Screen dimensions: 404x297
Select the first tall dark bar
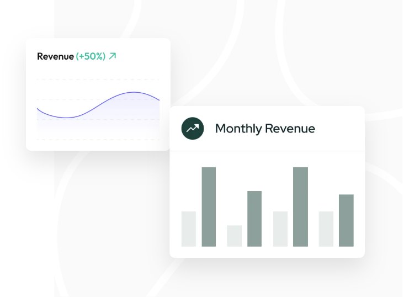[x=209, y=206]
